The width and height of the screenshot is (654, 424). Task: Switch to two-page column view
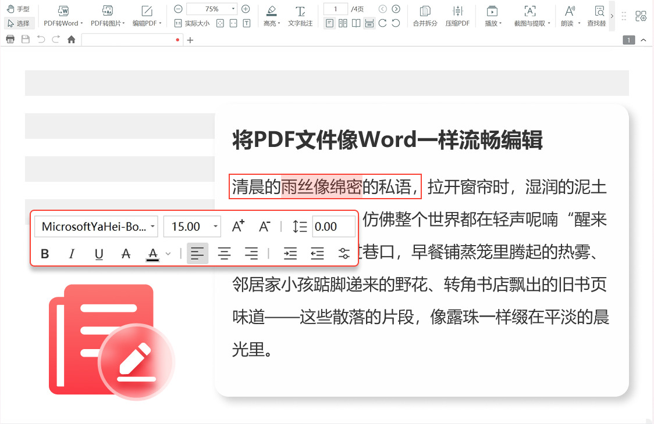tap(343, 23)
